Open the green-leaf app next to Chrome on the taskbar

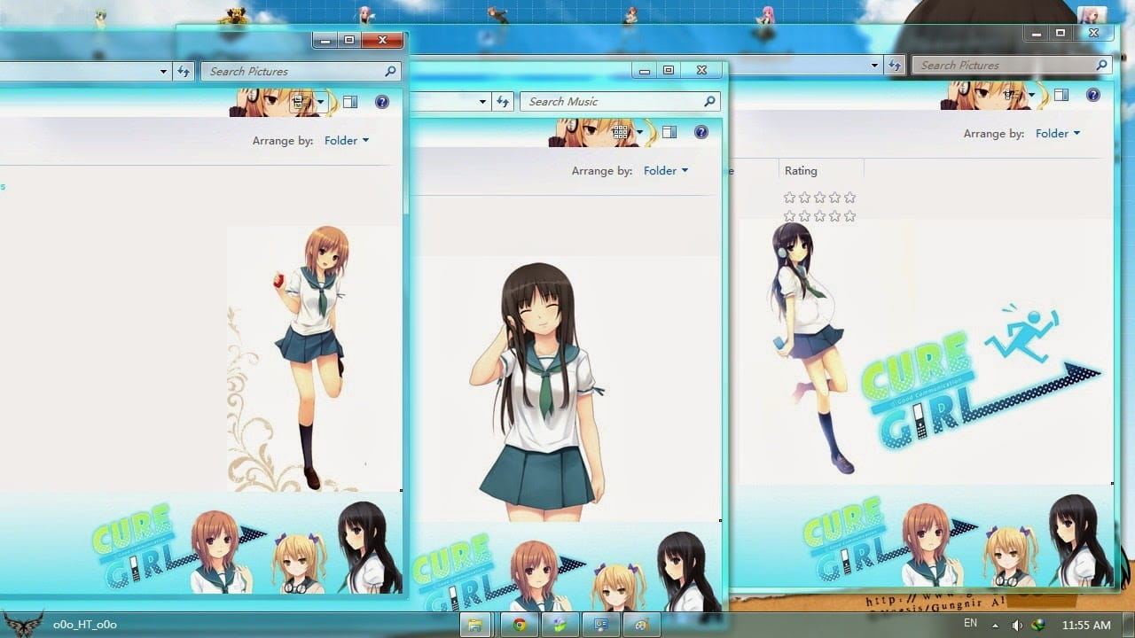560,625
